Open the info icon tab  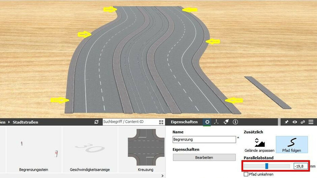point(235,122)
